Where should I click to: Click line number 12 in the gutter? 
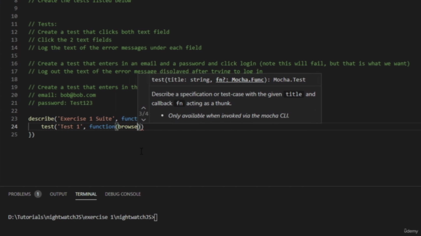pyautogui.click(x=14, y=32)
